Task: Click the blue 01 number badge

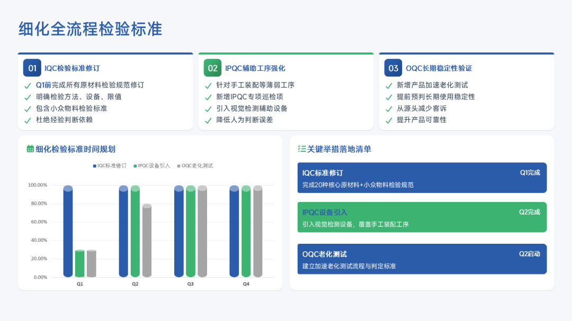Action: [32, 68]
